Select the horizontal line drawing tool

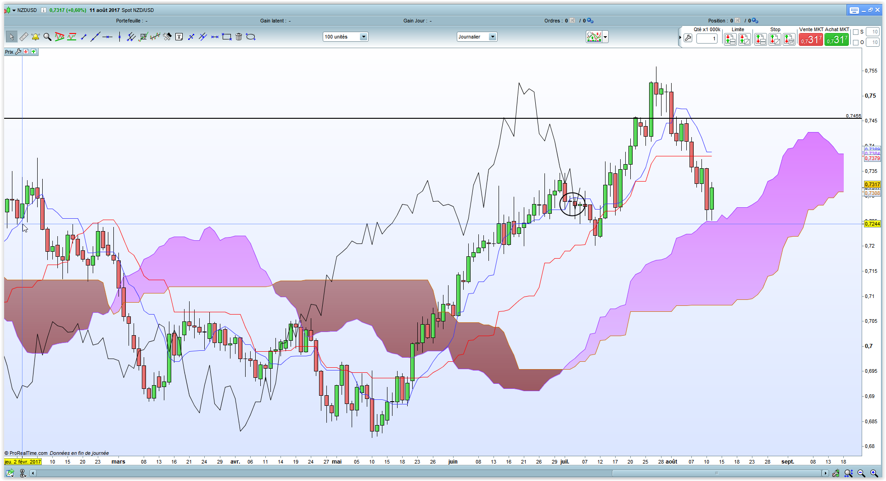pos(107,37)
